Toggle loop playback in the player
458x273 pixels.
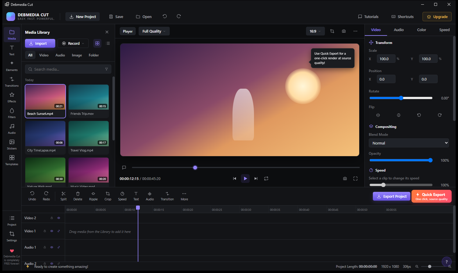(x=266, y=179)
